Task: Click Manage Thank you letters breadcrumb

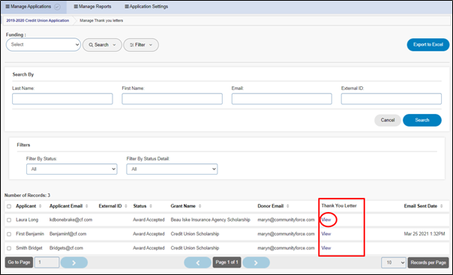Action: pos(101,20)
